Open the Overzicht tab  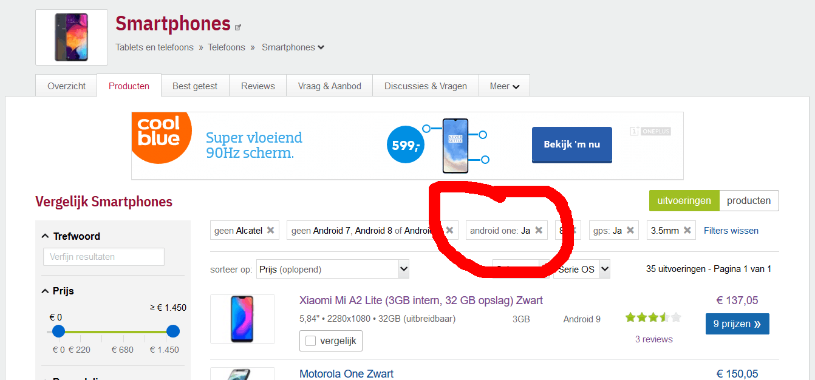[x=67, y=86]
